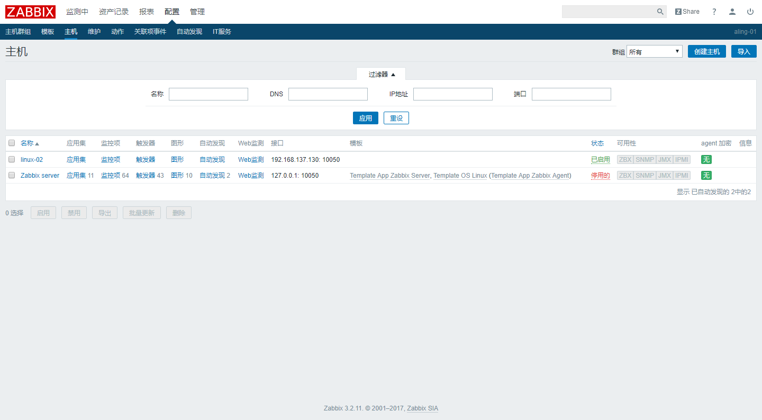The height and width of the screenshot is (420, 762).
Task: Click the IPMI availability badge for linux-02
Action: pos(682,159)
